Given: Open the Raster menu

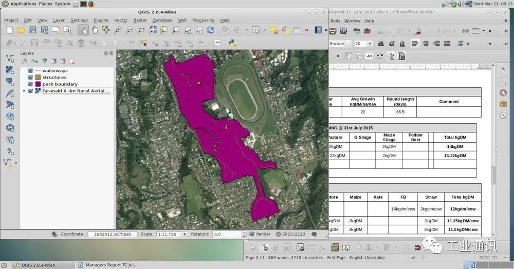Looking at the screenshot, I should tap(140, 21).
